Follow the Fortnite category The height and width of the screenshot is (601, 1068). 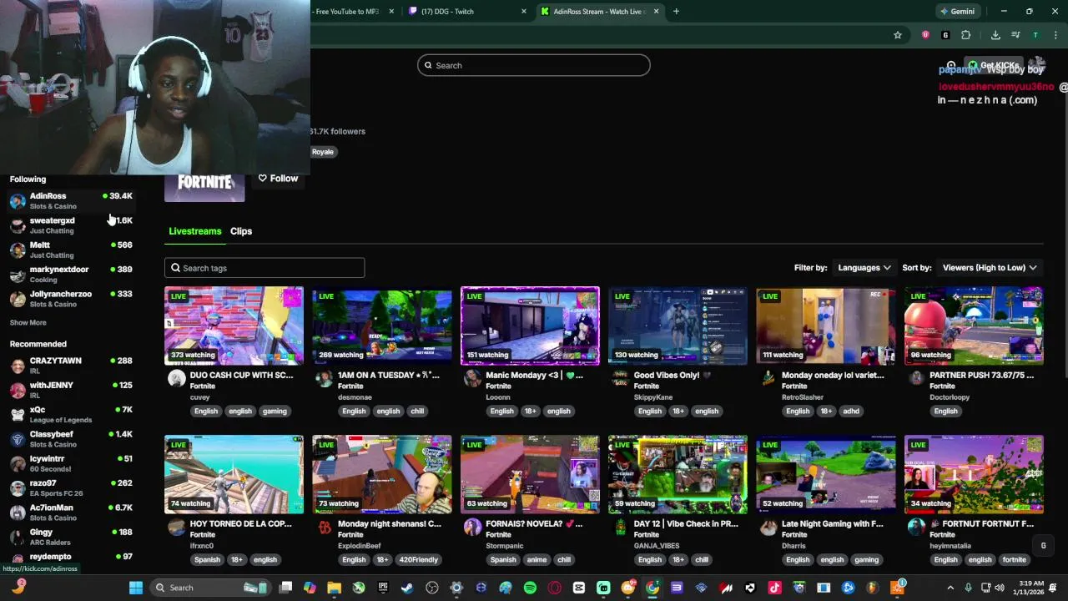click(278, 178)
